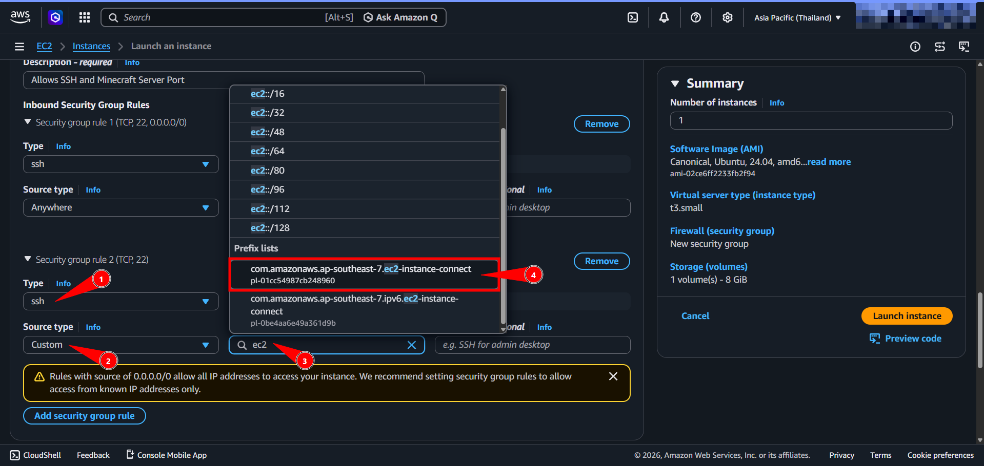
Task: Open Info link for Number of instances
Action: pos(776,103)
